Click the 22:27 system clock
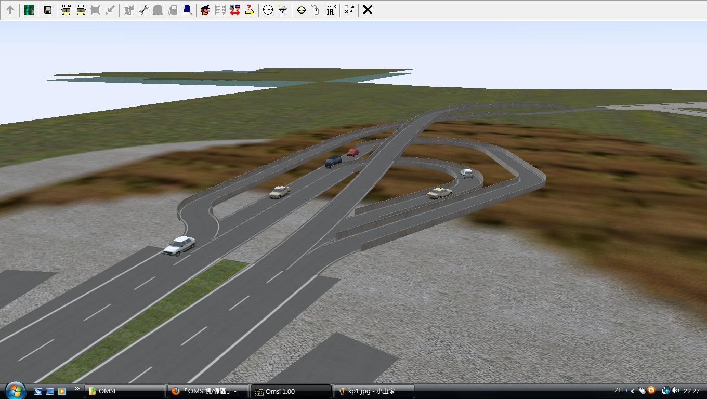Viewport: 707px width, 399px height. tap(691, 391)
